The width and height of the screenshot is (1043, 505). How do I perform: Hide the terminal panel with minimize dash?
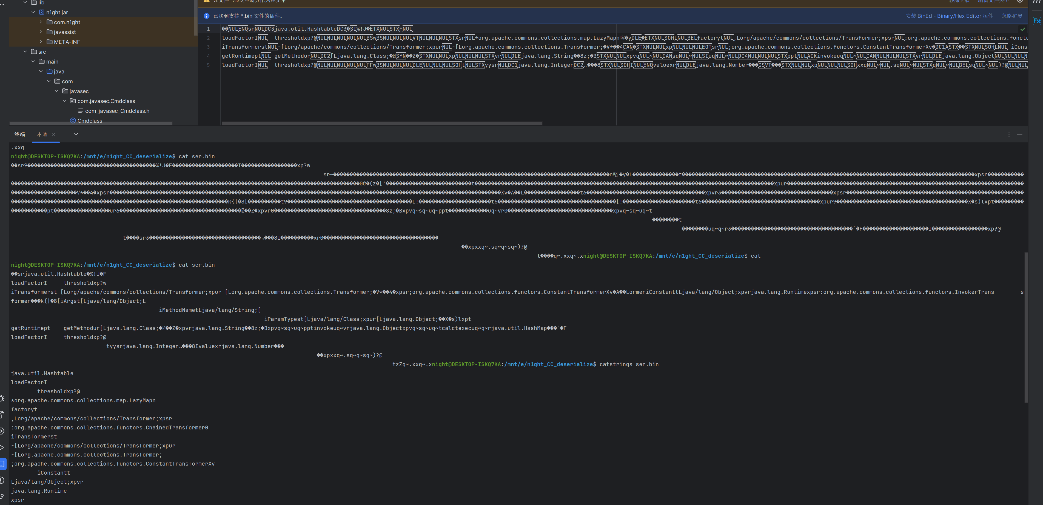click(x=1019, y=134)
